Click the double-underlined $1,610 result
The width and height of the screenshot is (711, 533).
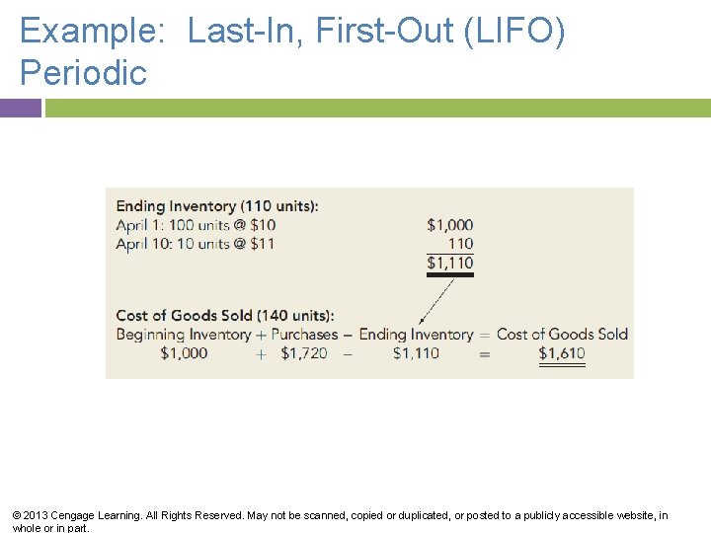(562, 353)
